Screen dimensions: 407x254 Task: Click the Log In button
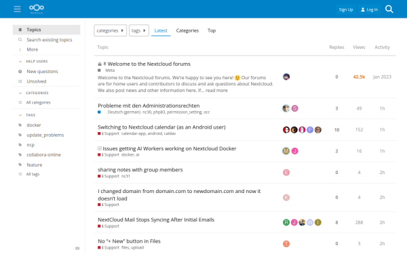tap(369, 9)
